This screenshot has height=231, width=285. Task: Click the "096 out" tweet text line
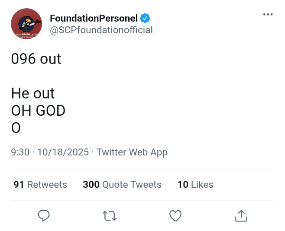(36, 59)
